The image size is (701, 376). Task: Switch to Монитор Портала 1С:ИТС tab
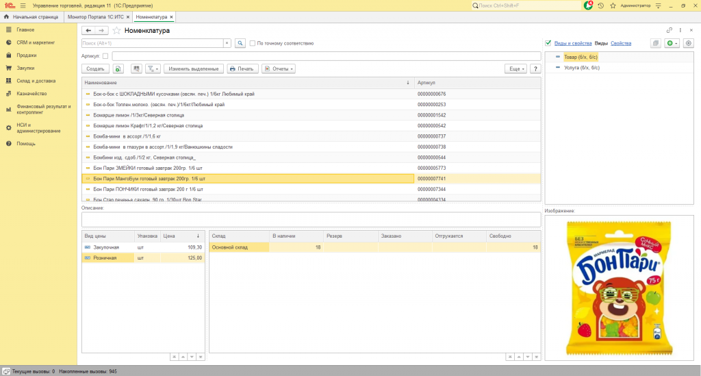point(96,17)
